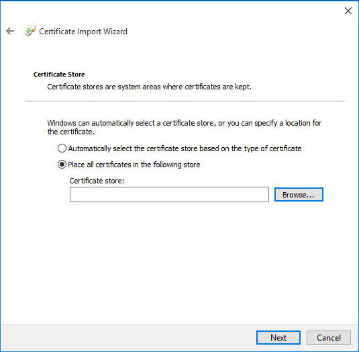Open the store picker with Browse...
The height and width of the screenshot is (352, 359).
[x=299, y=195]
